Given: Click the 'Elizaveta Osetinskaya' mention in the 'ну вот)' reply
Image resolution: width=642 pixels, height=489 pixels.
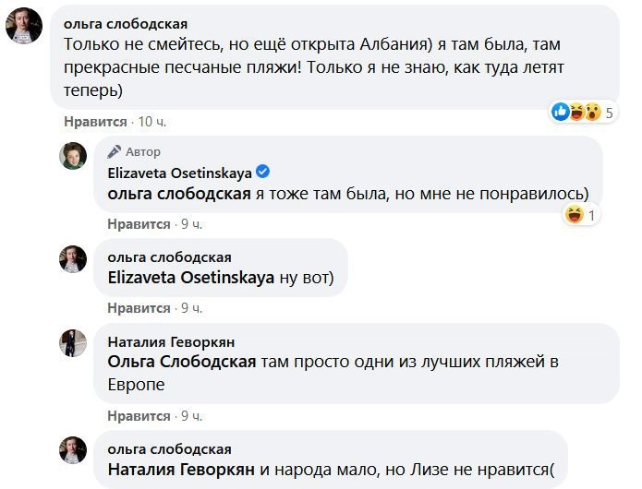Looking at the screenshot, I should tap(191, 277).
